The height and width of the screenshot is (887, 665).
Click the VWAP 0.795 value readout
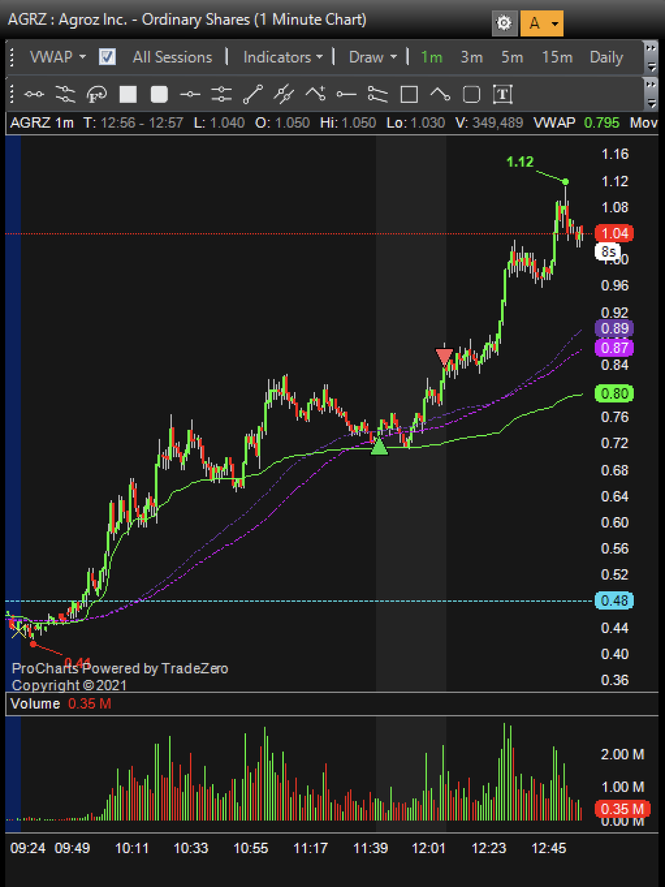point(576,123)
